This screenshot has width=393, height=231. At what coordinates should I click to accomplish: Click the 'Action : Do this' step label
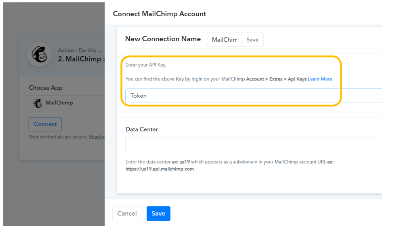coord(80,50)
